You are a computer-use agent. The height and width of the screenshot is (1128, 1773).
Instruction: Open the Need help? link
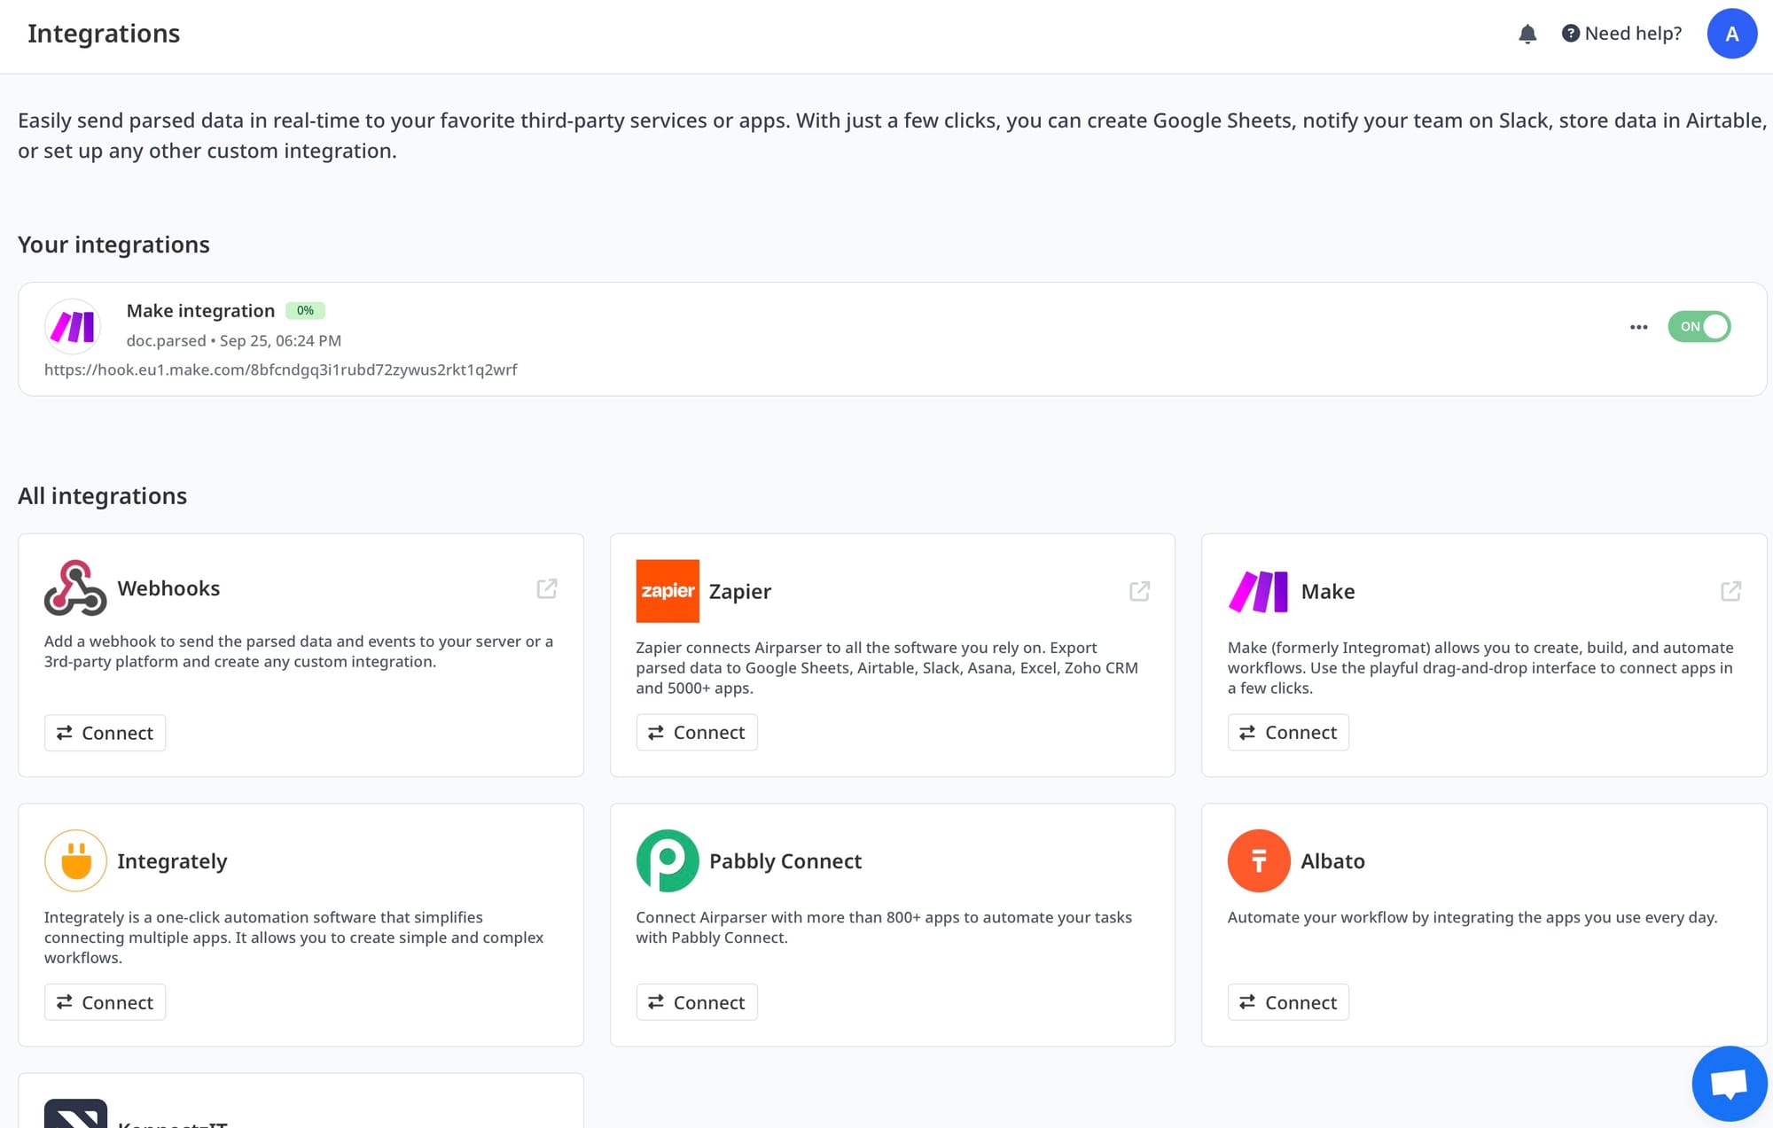[1621, 34]
